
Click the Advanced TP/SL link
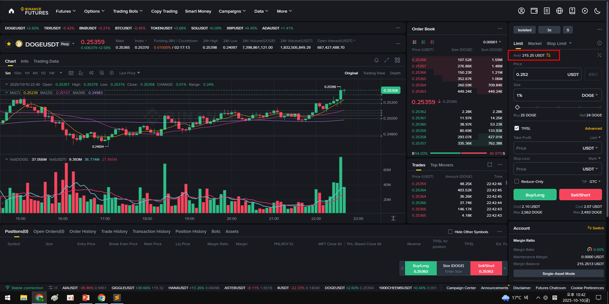[x=593, y=128]
